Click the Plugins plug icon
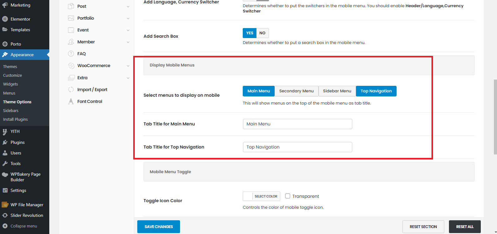Image resolution: width=497 pixels, height=234 pixels. pos(5,142)
